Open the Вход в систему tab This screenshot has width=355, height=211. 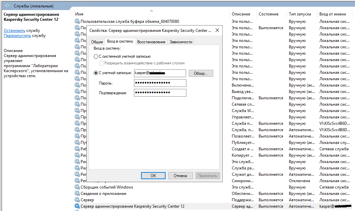click(120, 41)
